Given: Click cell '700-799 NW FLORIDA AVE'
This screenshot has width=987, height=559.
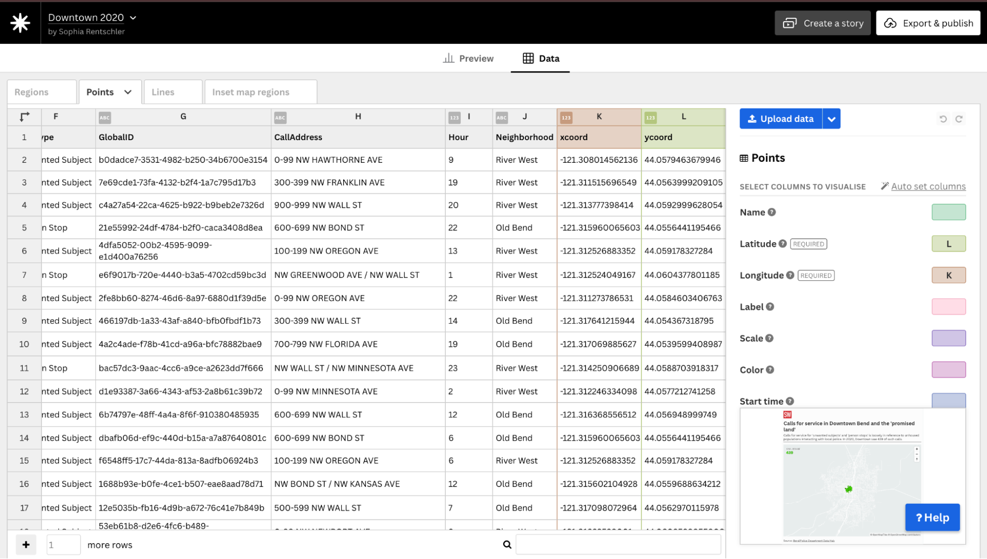Looking at the screenshot, I should 358,344.
